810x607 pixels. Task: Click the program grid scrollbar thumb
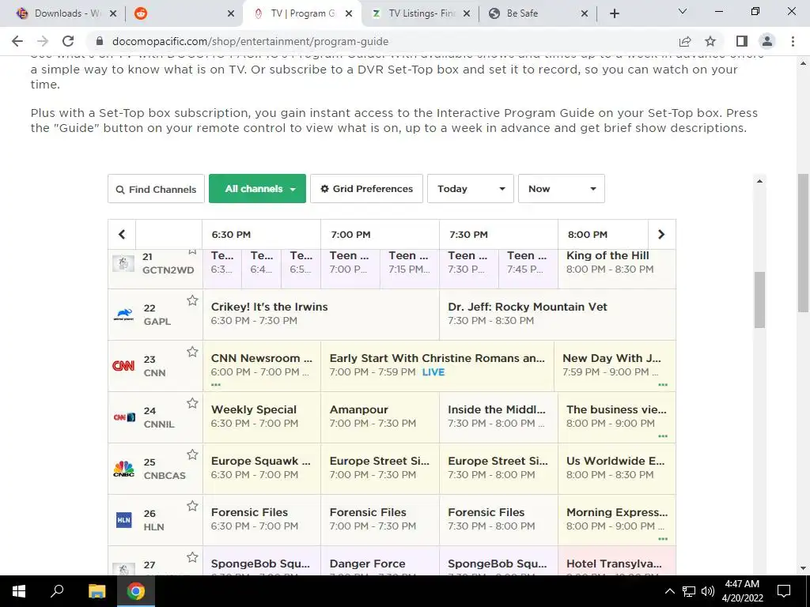759,300
